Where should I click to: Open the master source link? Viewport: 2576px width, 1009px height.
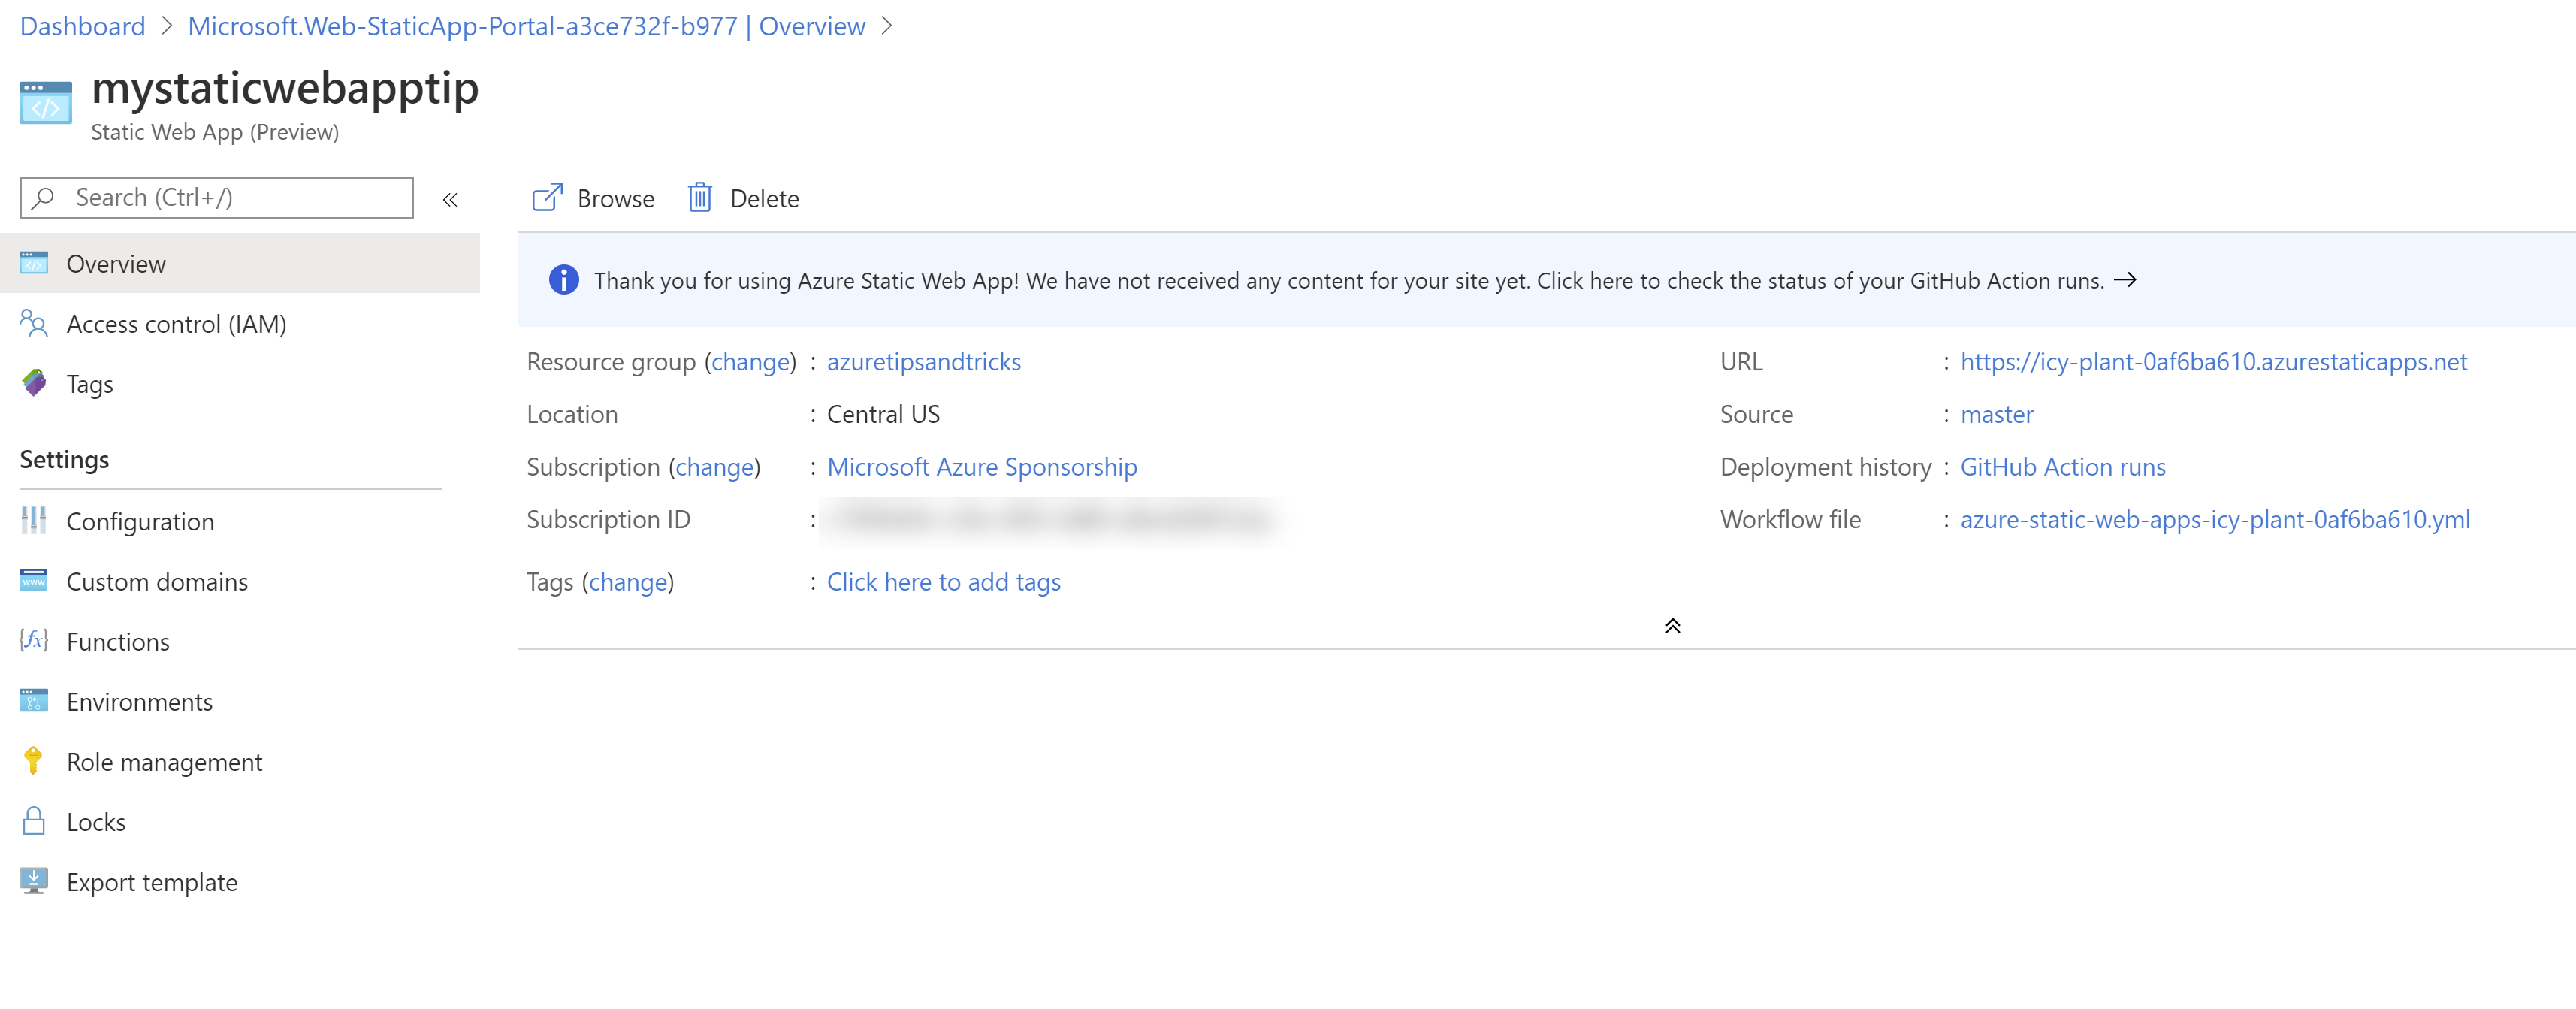1996,414
